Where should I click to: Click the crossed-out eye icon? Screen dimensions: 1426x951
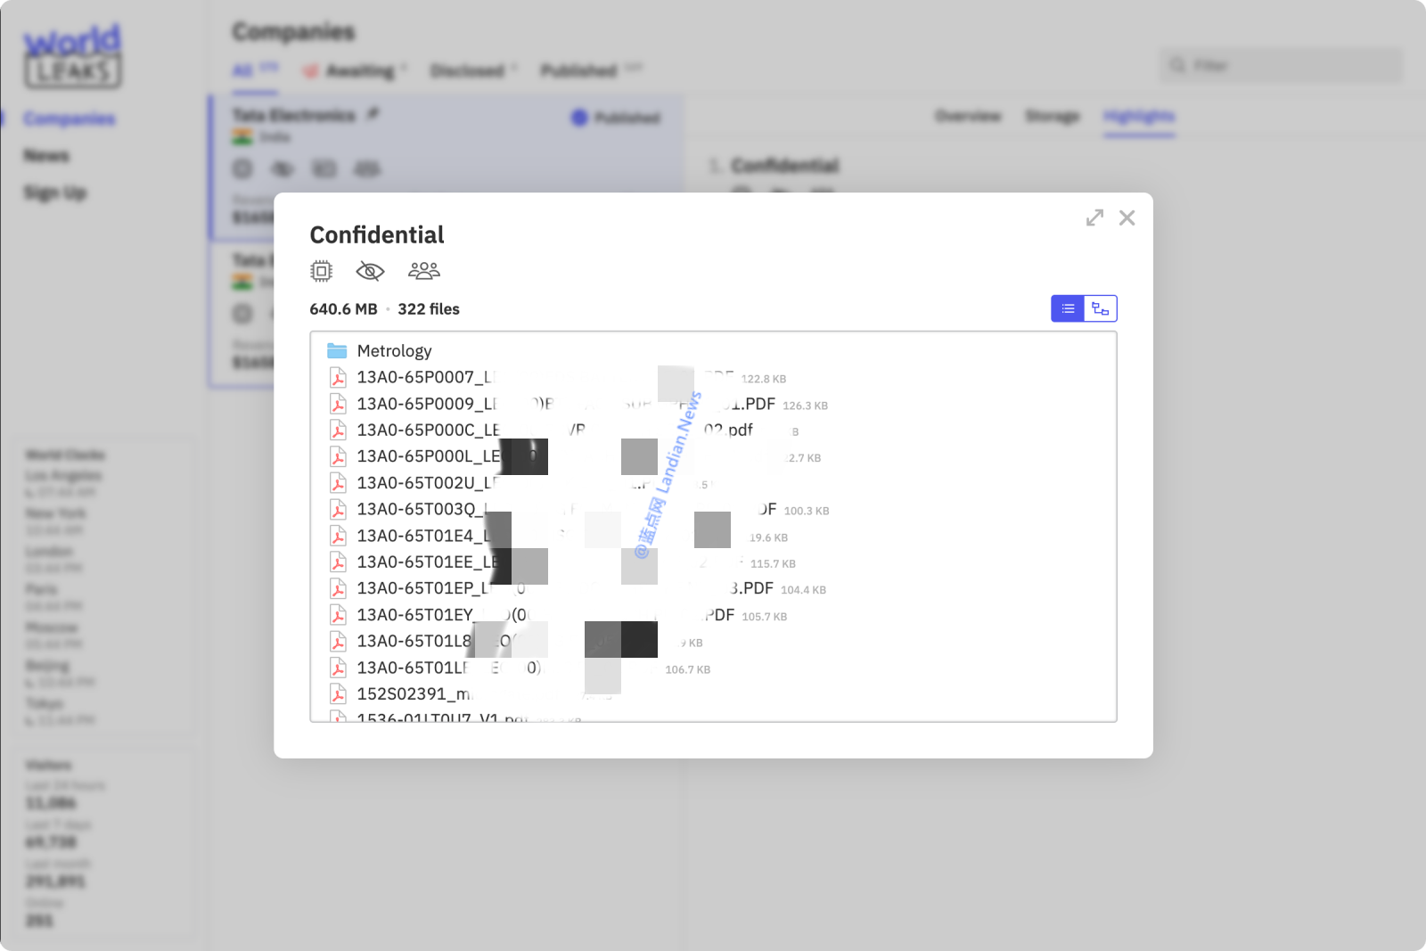[x=370, y=271]
